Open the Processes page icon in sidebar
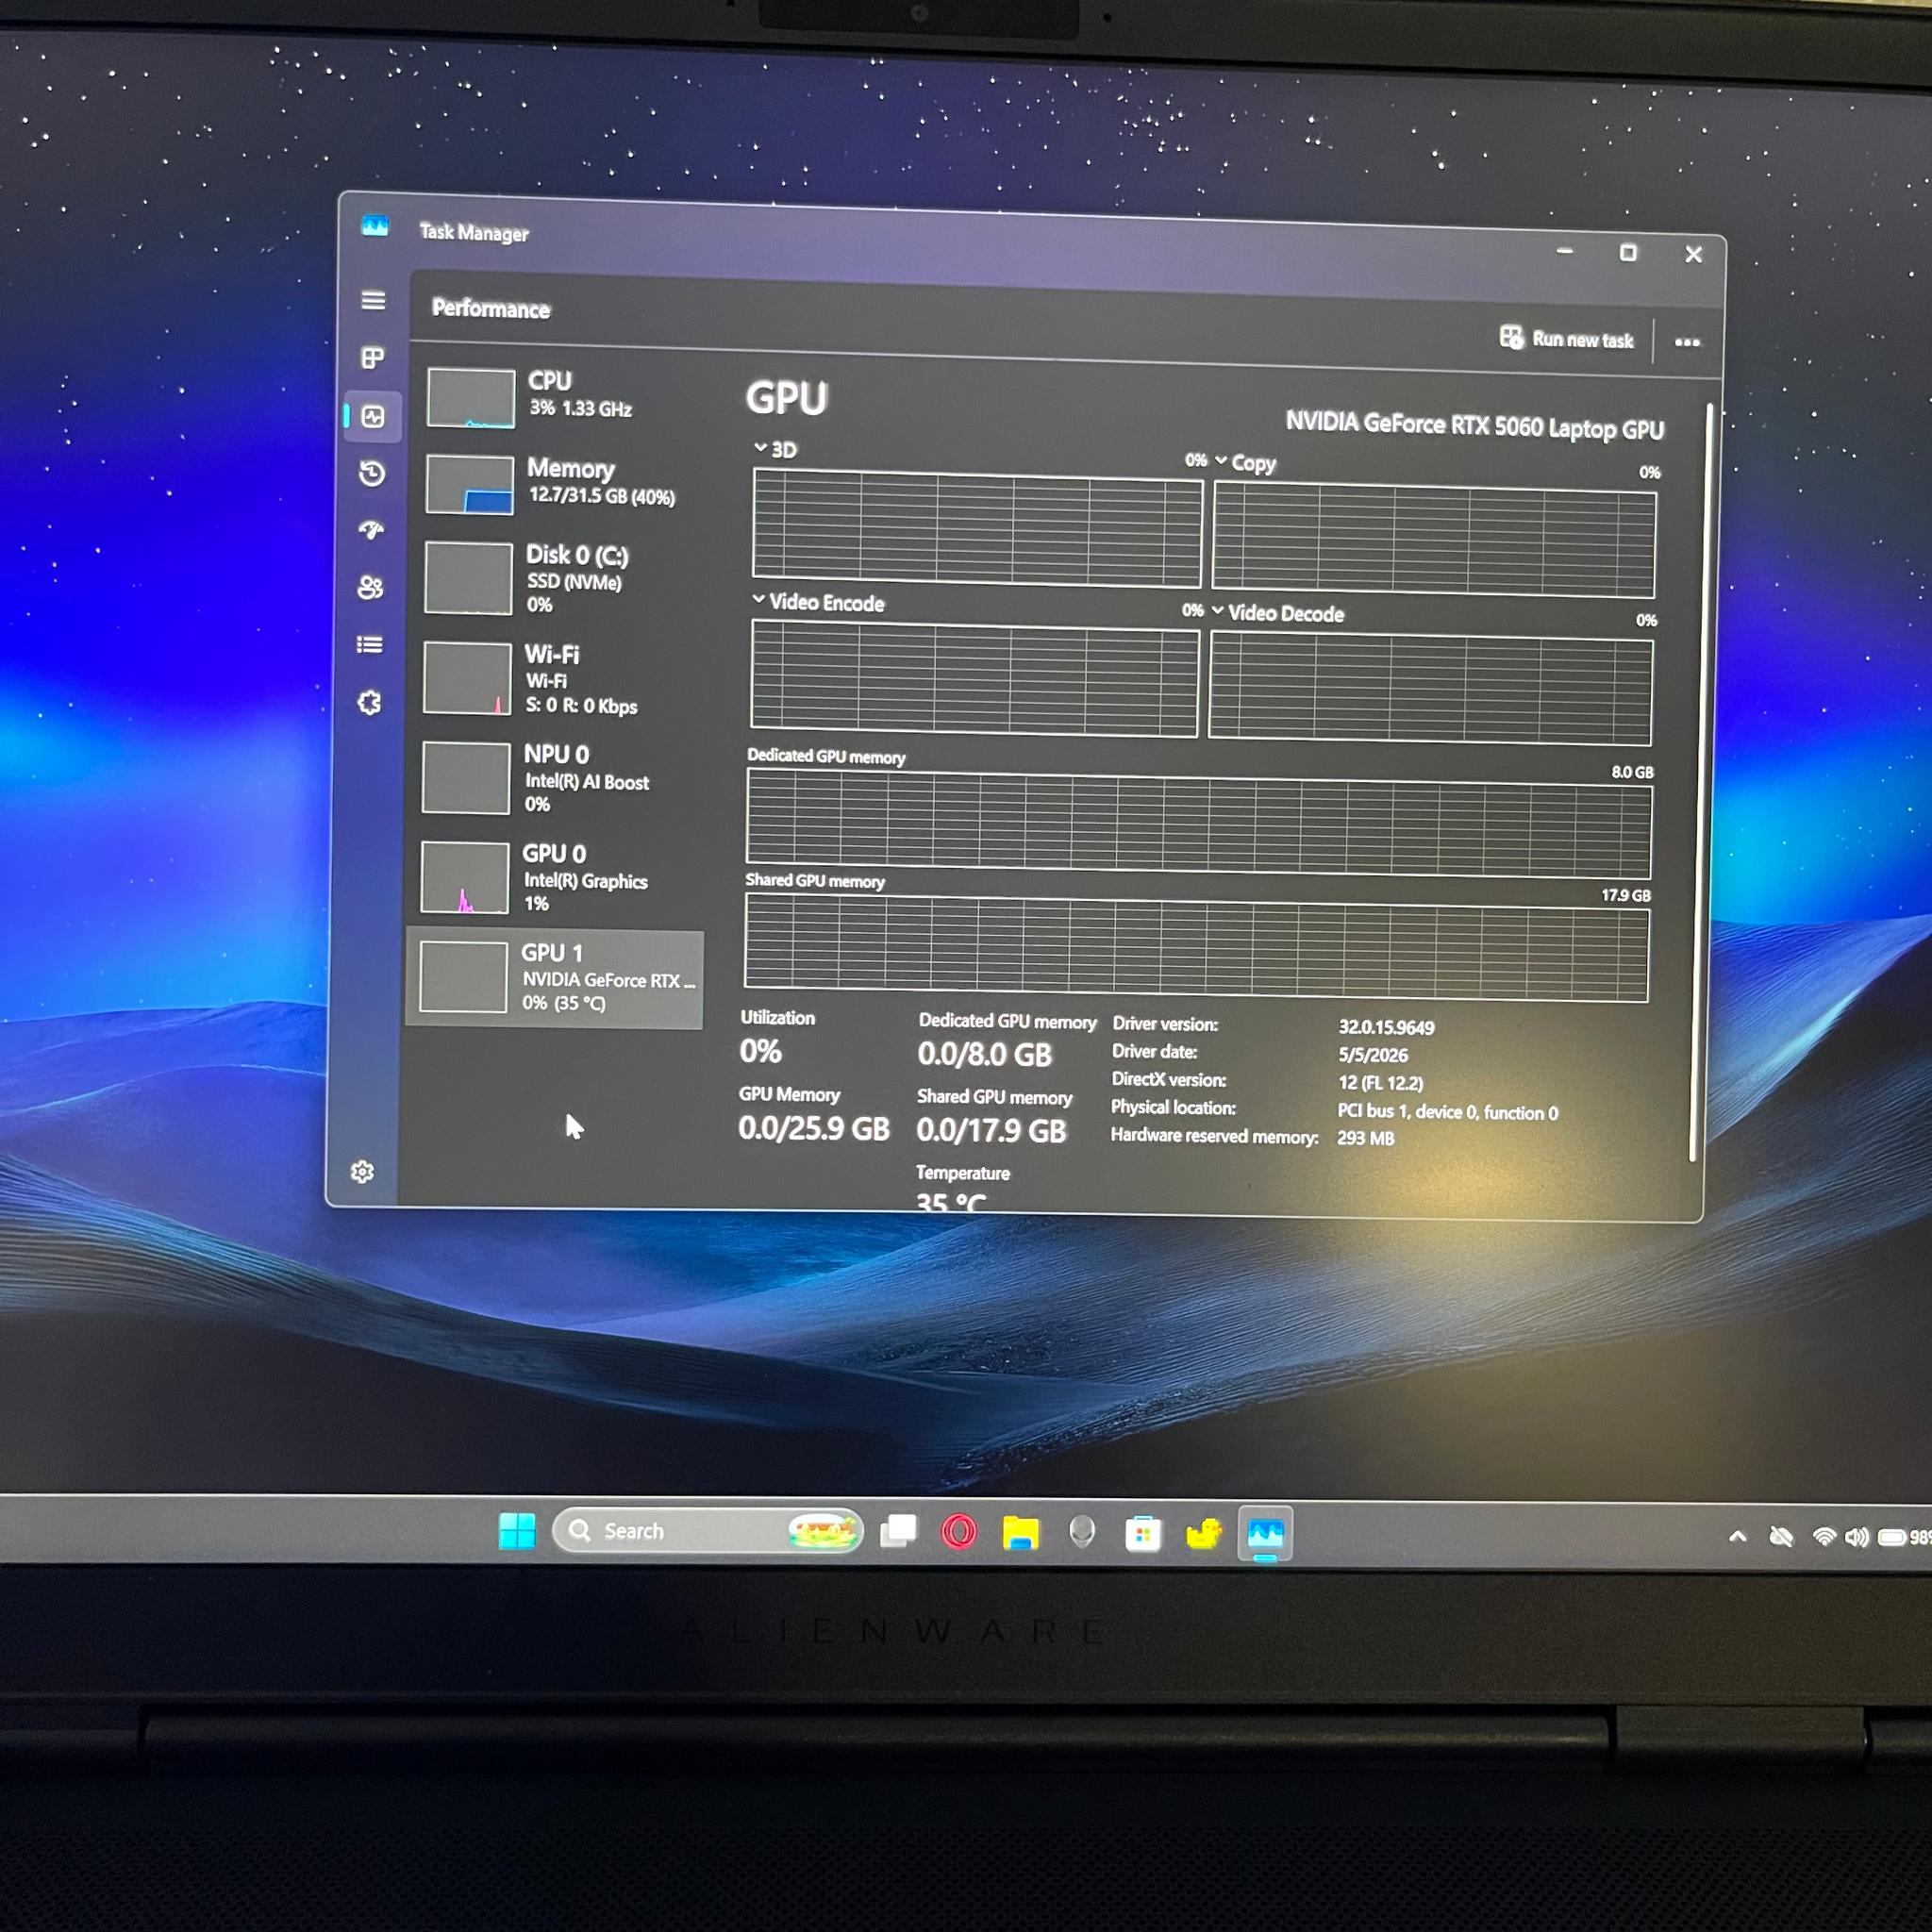1932x1932 pixels. pos(373,358)
